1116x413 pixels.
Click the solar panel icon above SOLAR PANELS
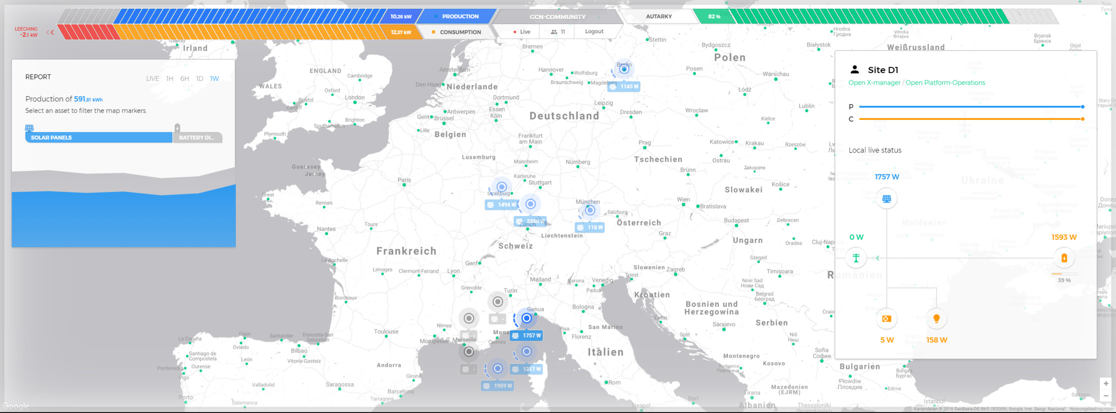[x=29, y=127]
